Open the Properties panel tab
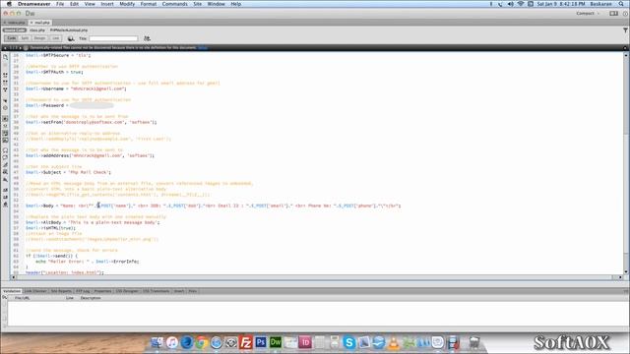 click(102, 291)
